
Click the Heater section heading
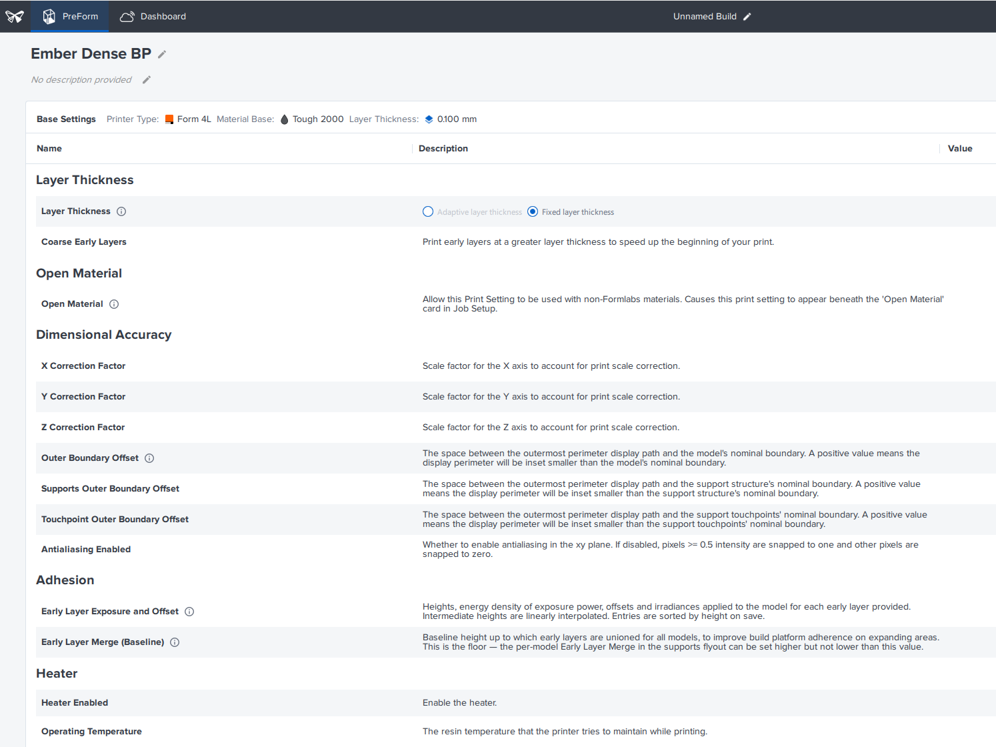point(57,674)
